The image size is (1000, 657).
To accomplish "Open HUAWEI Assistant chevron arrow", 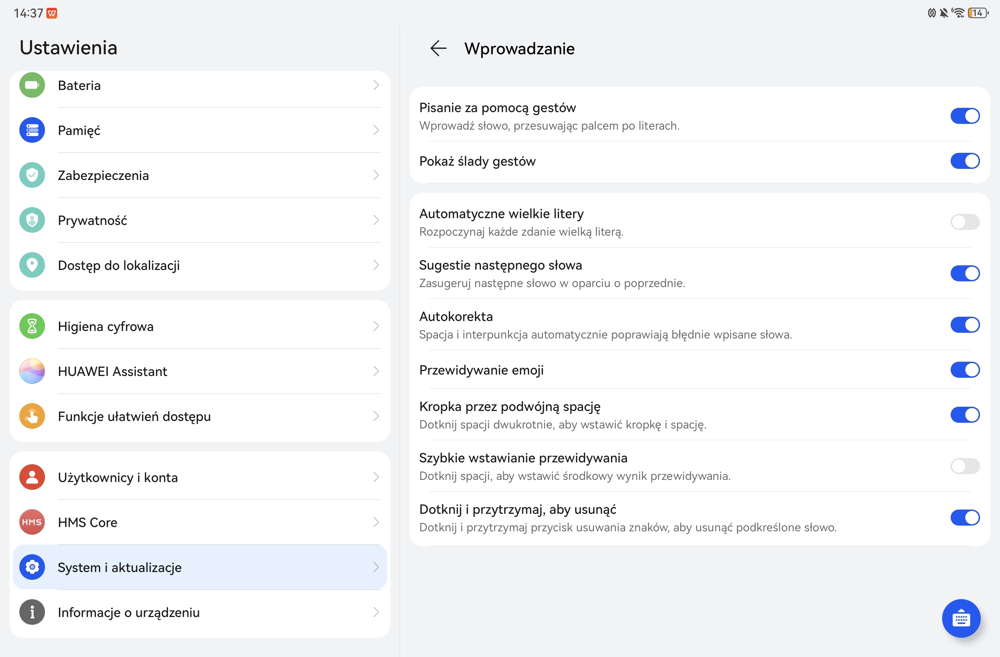I will pyautogui.click(x=376, y=371).
